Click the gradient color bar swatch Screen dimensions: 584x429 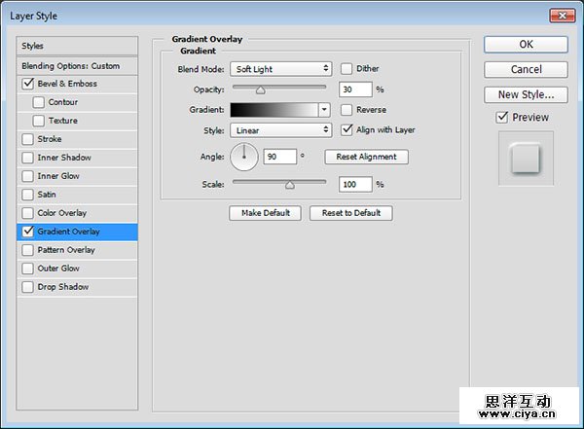click(275, 110)
